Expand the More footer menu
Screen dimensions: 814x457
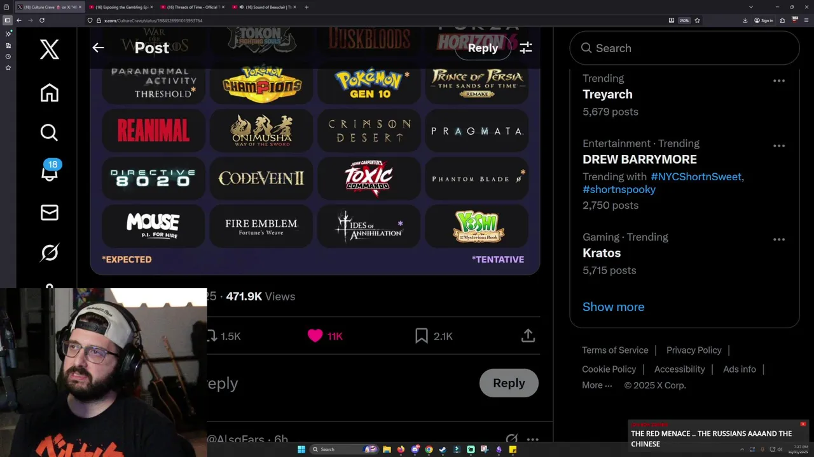coord(597,385)
